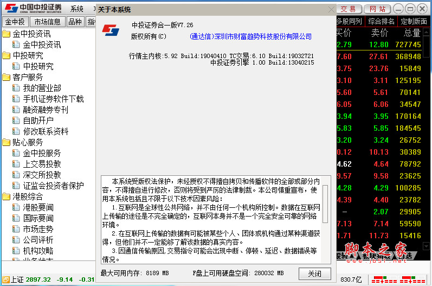Image resolution: width=432 pixels, height=286 pixels.
Task: Click the 交易 button in main window
Action: click(x=349, y=9)
